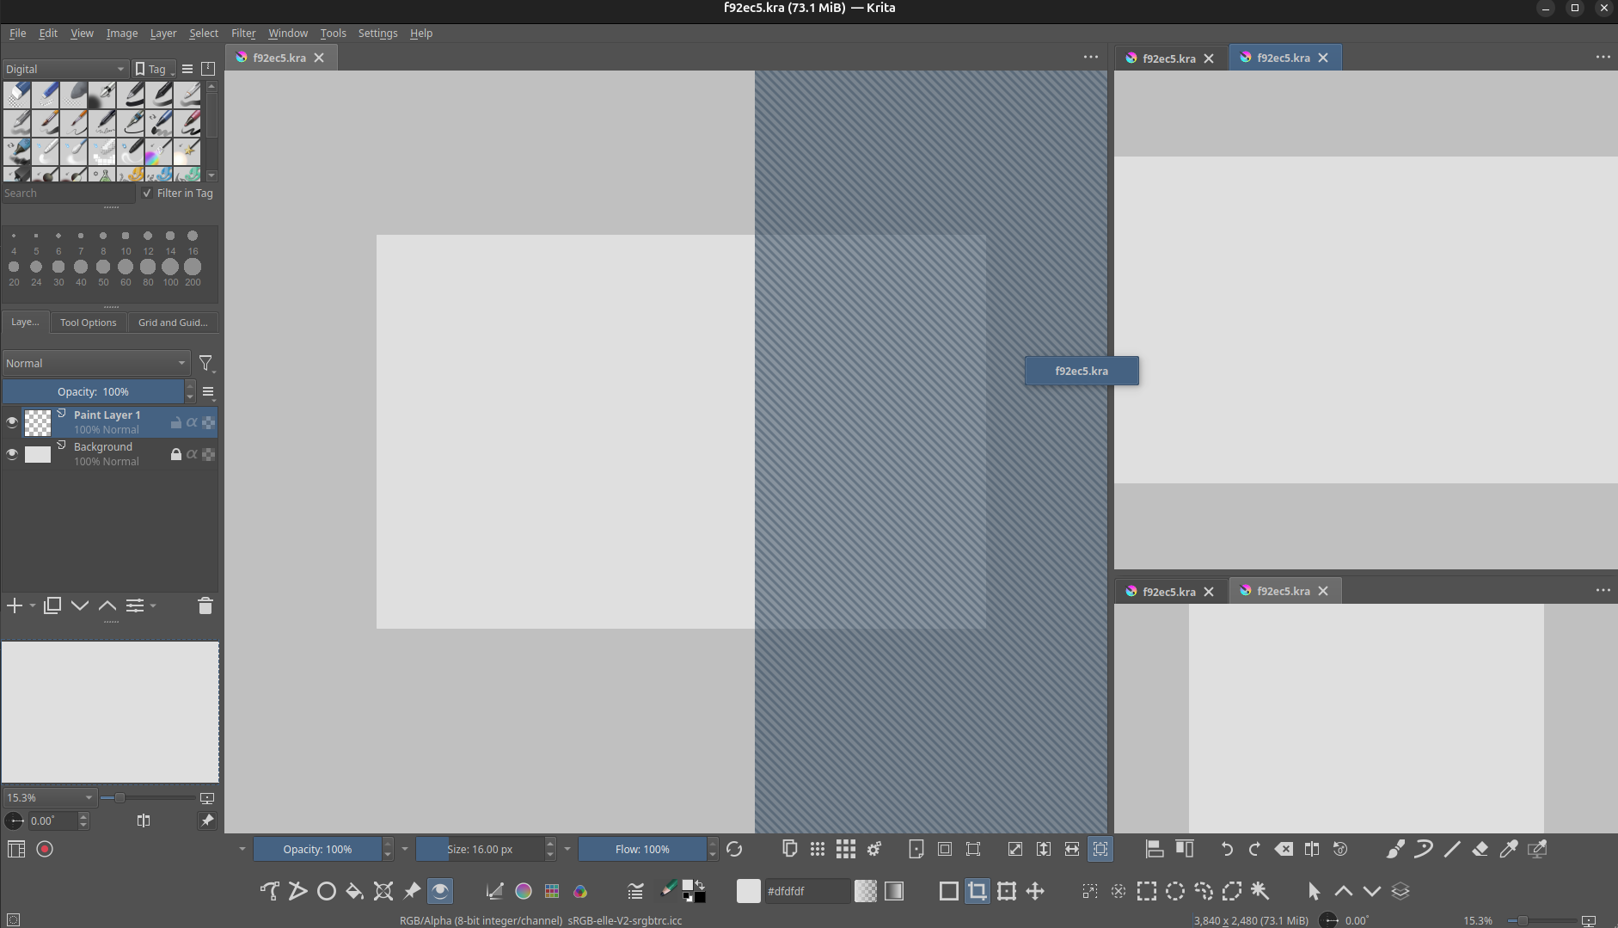Viewport: 1618px width, 928px height.
Task: Duplicate the layer using copy icon
Action: point(52,605)
